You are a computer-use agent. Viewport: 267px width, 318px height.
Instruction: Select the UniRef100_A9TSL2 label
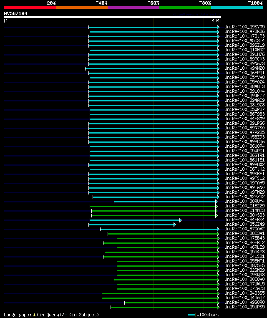[x=244, y=178]
